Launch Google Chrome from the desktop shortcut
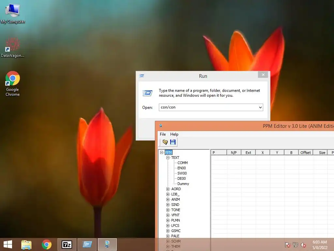Image resolution: width=334 pixels, height=251 pixels. click(13, 84)
